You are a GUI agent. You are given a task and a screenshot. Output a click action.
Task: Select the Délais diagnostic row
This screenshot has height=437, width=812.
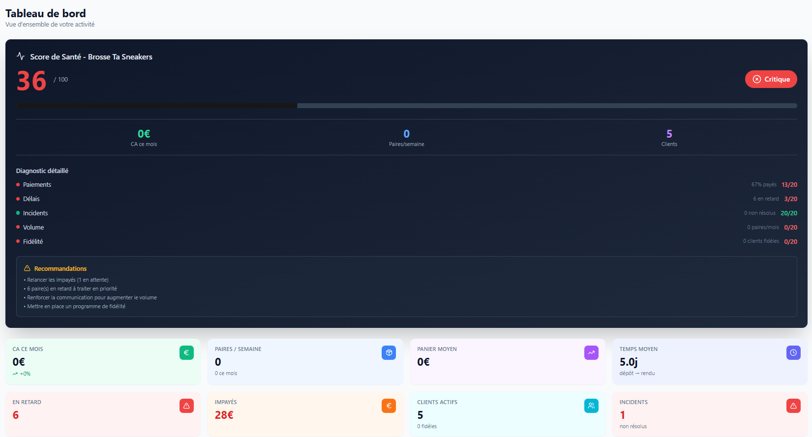click(x=406, y=199)
